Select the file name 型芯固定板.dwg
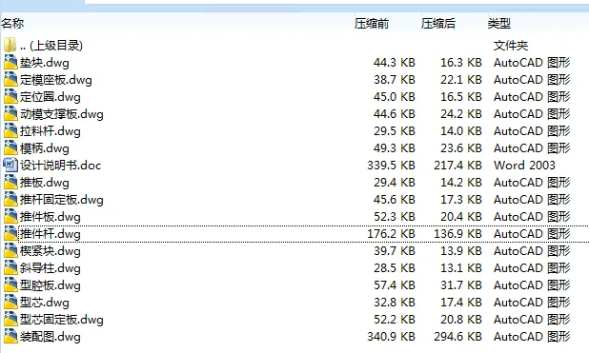589x353 pixels. tap(62, 320)
